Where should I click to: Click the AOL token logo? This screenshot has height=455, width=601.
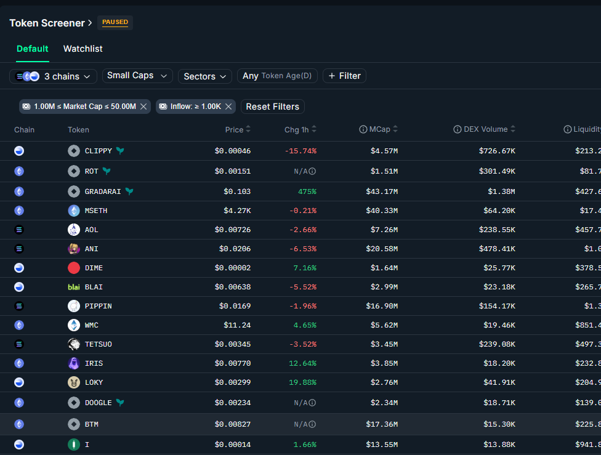tap(74, 230)
